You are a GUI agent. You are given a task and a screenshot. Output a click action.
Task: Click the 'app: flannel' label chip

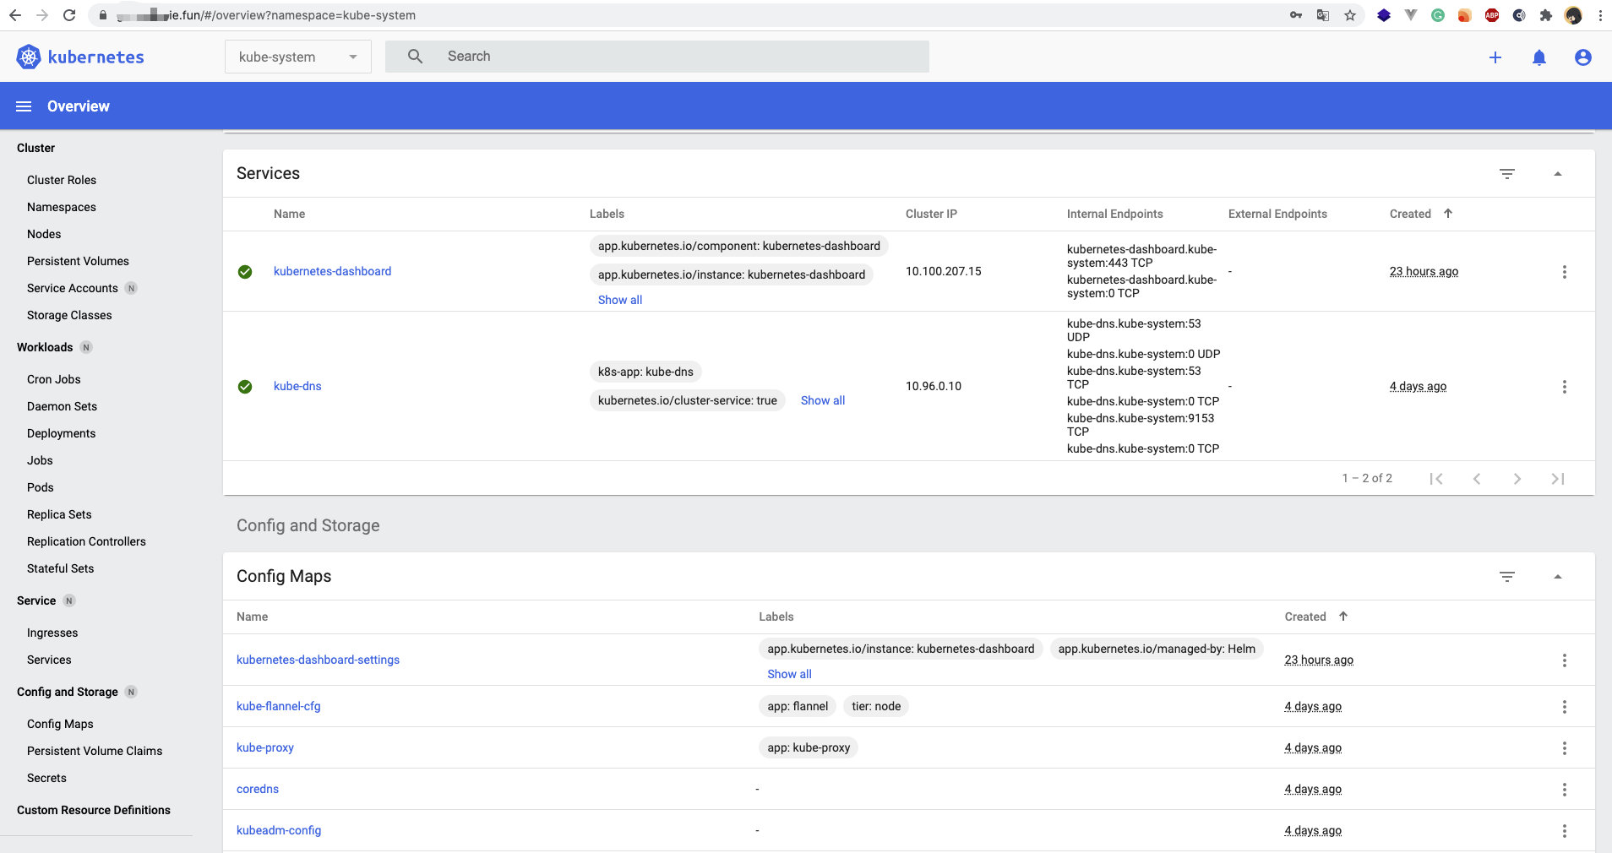coord(798,706)
